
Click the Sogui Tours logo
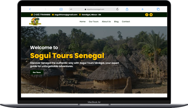[35, 21]
